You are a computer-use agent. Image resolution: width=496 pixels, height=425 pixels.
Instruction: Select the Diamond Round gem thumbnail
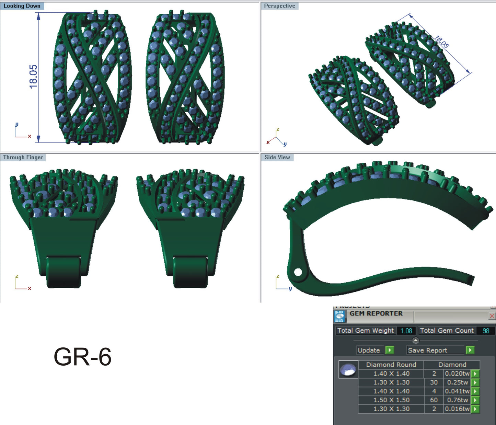click(x=348, y=369)
